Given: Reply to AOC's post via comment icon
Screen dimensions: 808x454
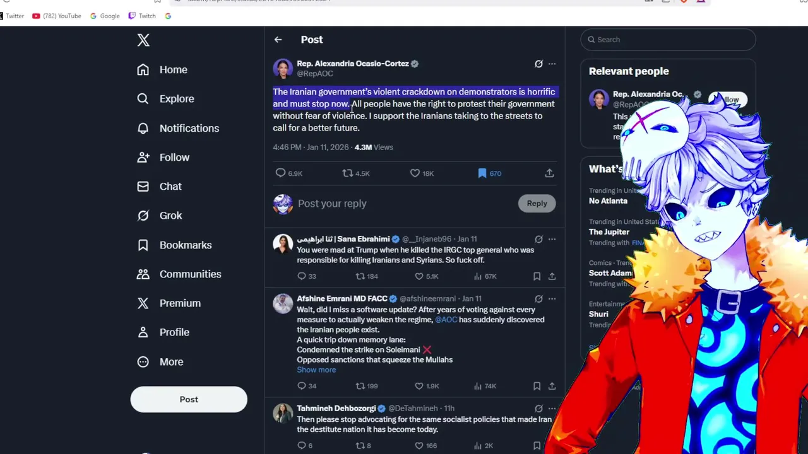Looking at the screenshot, I should coord(281,173).
